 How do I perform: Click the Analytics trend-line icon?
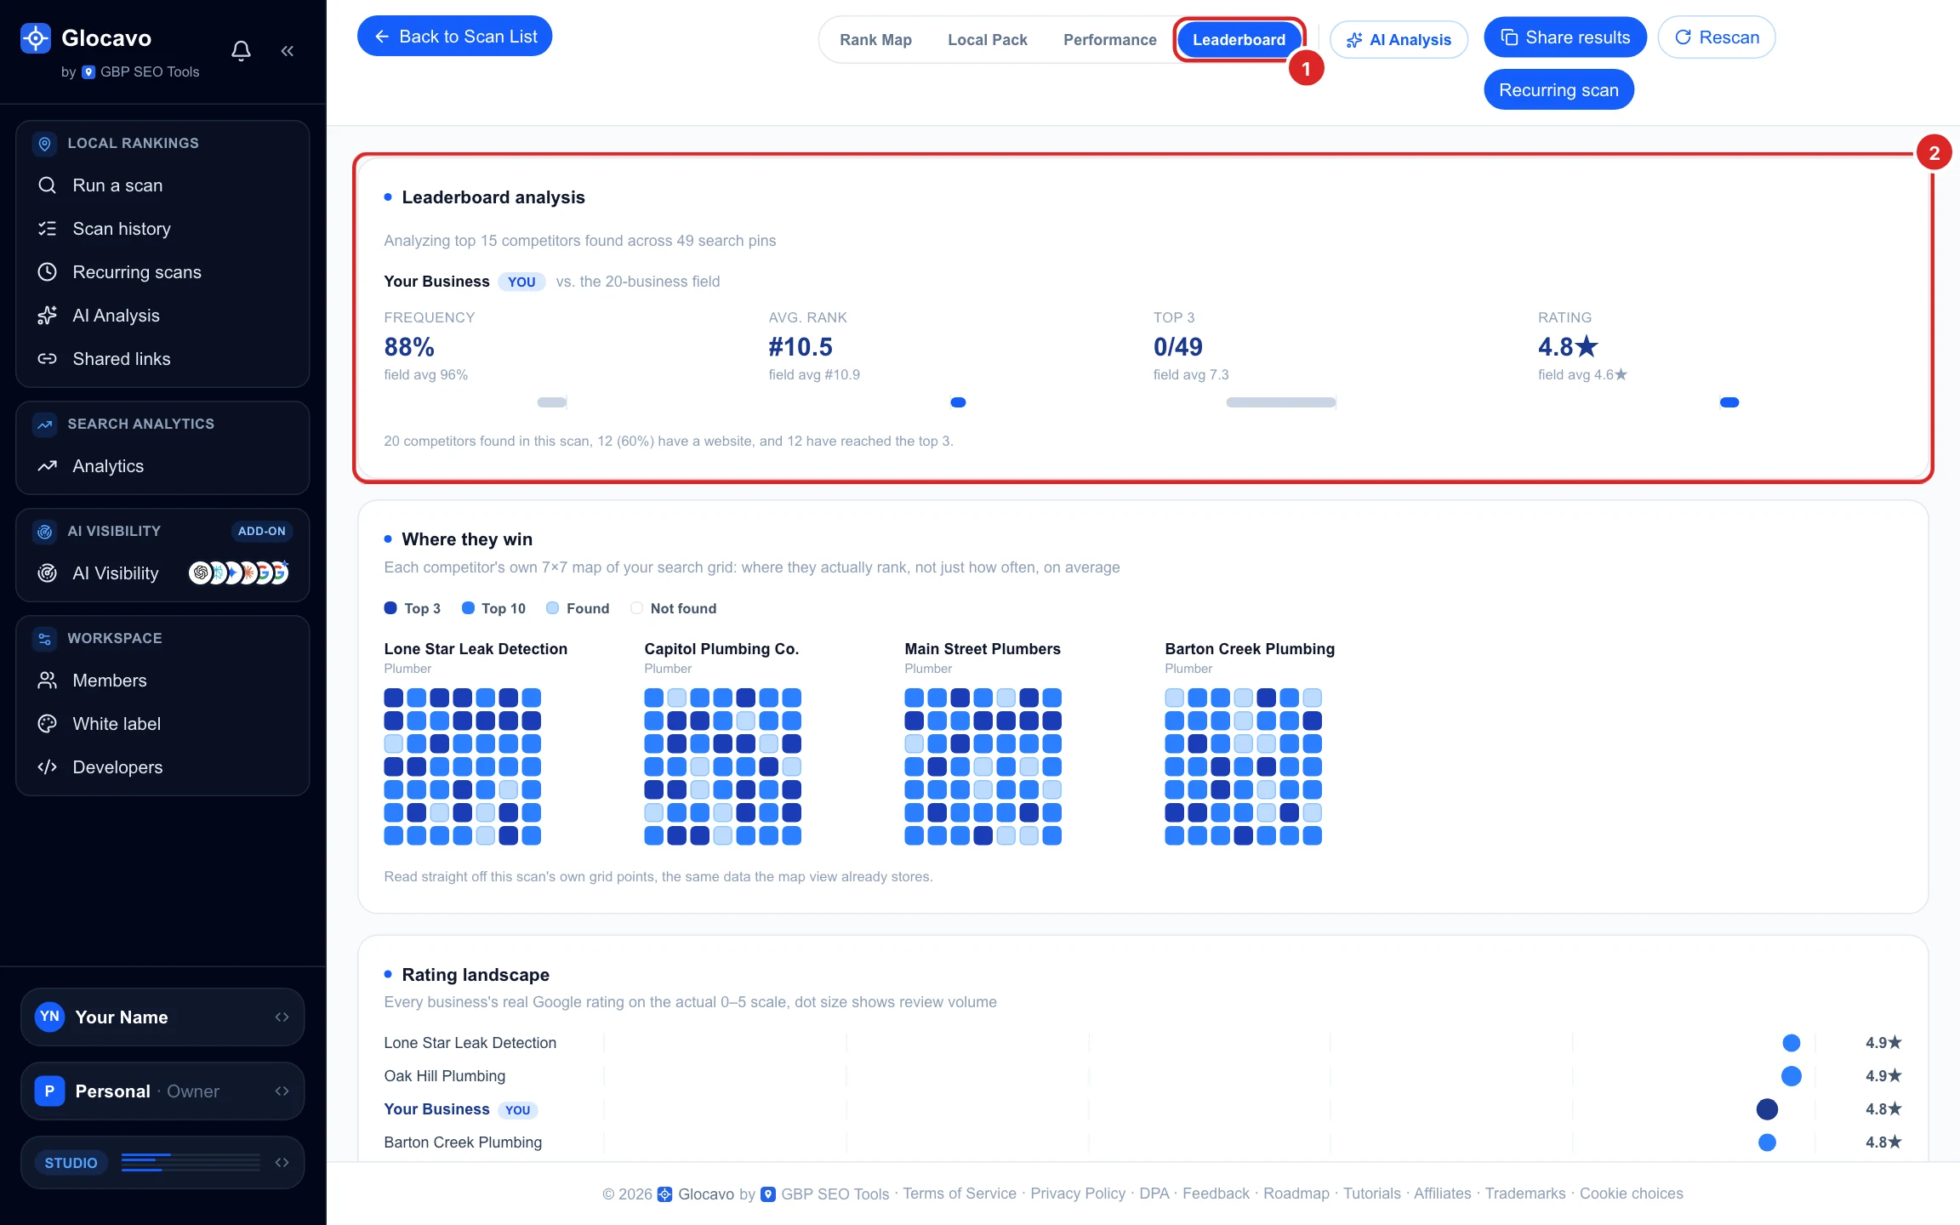[x=48, y=466]
